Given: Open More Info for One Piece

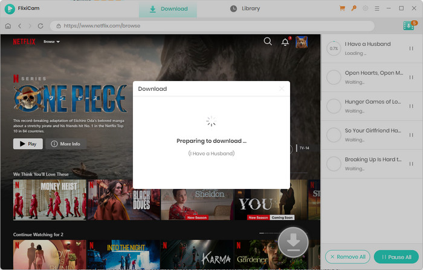Looking at the screenshot, I should click(x=66, y=144).
